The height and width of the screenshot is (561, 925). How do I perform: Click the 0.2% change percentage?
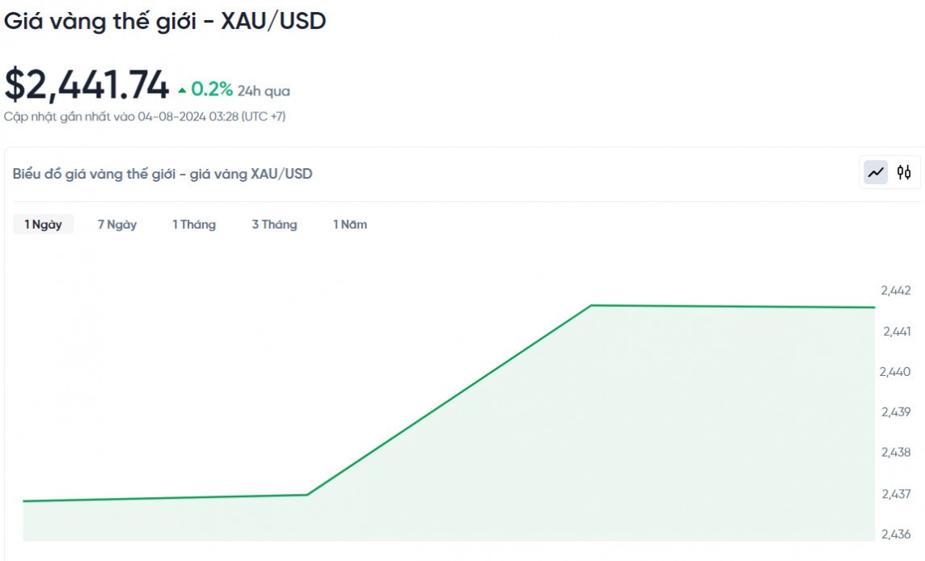click(x=212, y=89)
